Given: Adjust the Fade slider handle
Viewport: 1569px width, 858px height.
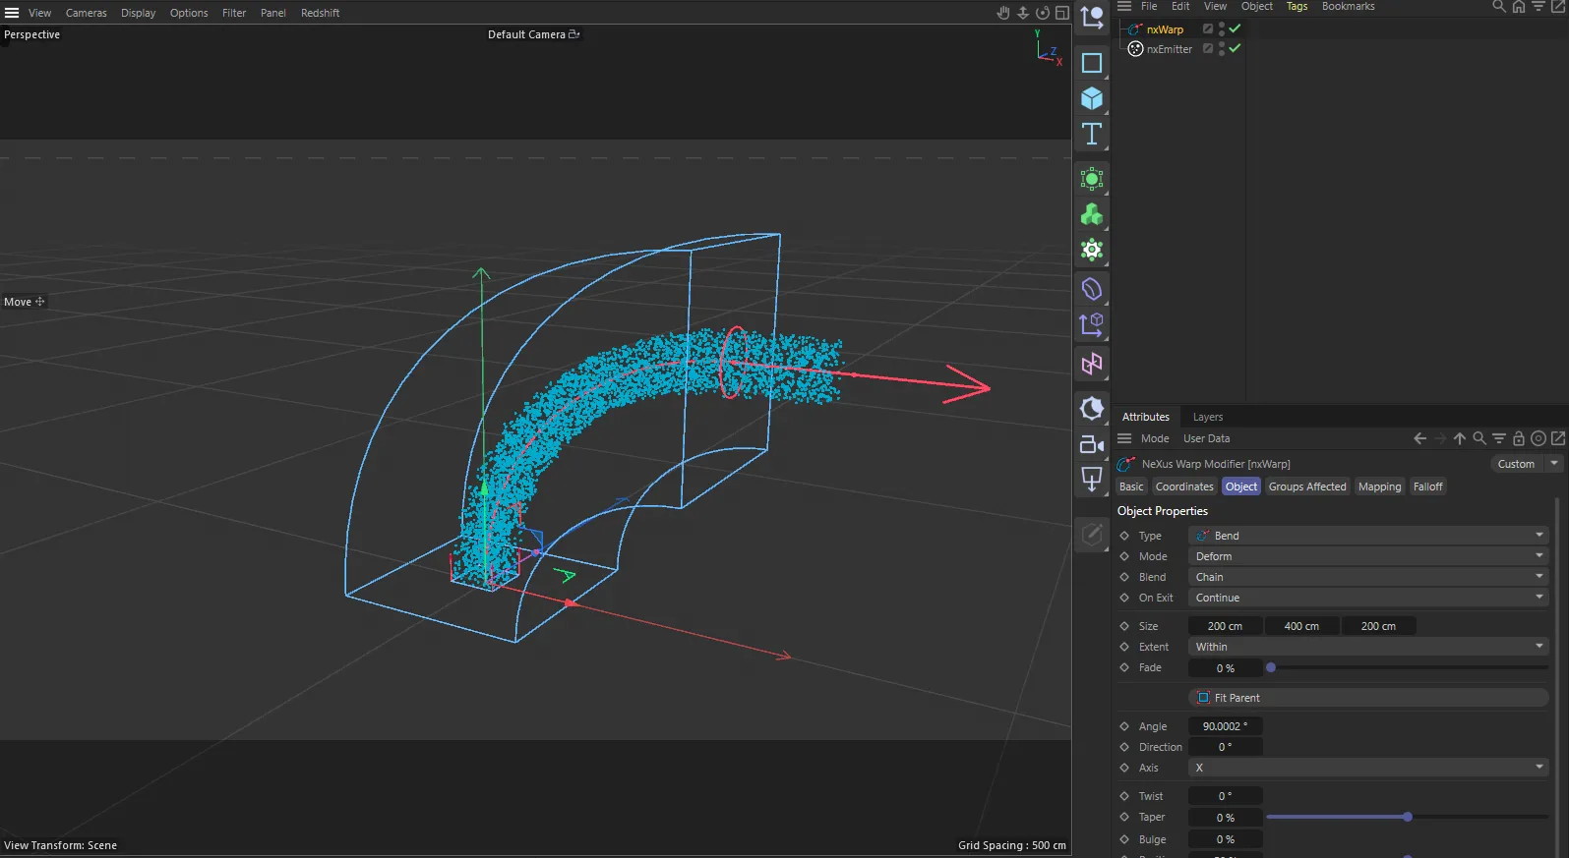Looking at the screenshot, I should click(1271, 667).
